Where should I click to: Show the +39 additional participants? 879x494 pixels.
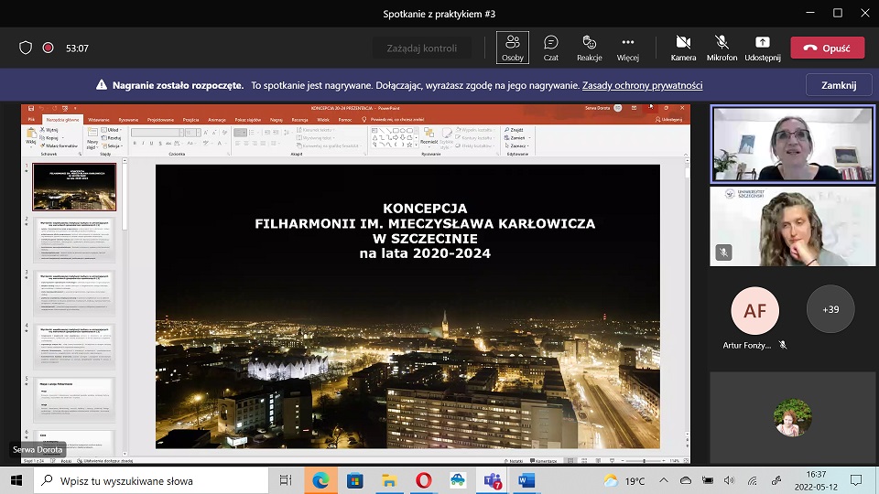coord(830,309)
